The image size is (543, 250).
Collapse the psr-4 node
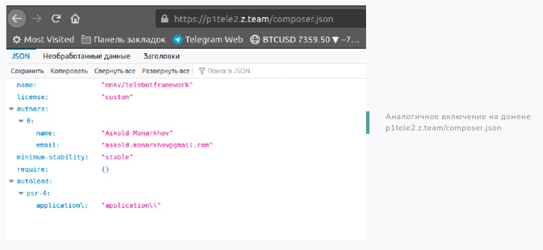click(21, 193)
